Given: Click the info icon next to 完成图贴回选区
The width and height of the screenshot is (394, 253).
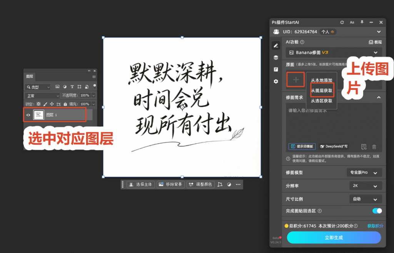Looking at the screenshot, I should tap(320, 211).
